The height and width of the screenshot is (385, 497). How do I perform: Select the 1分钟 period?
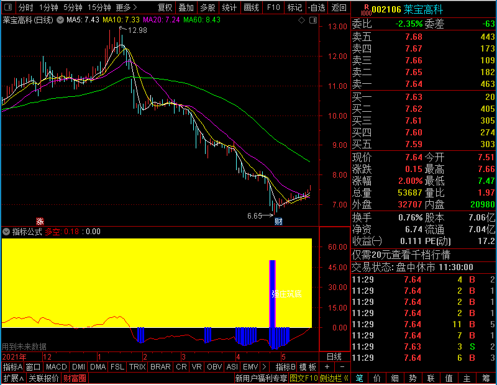pos(48,7)
